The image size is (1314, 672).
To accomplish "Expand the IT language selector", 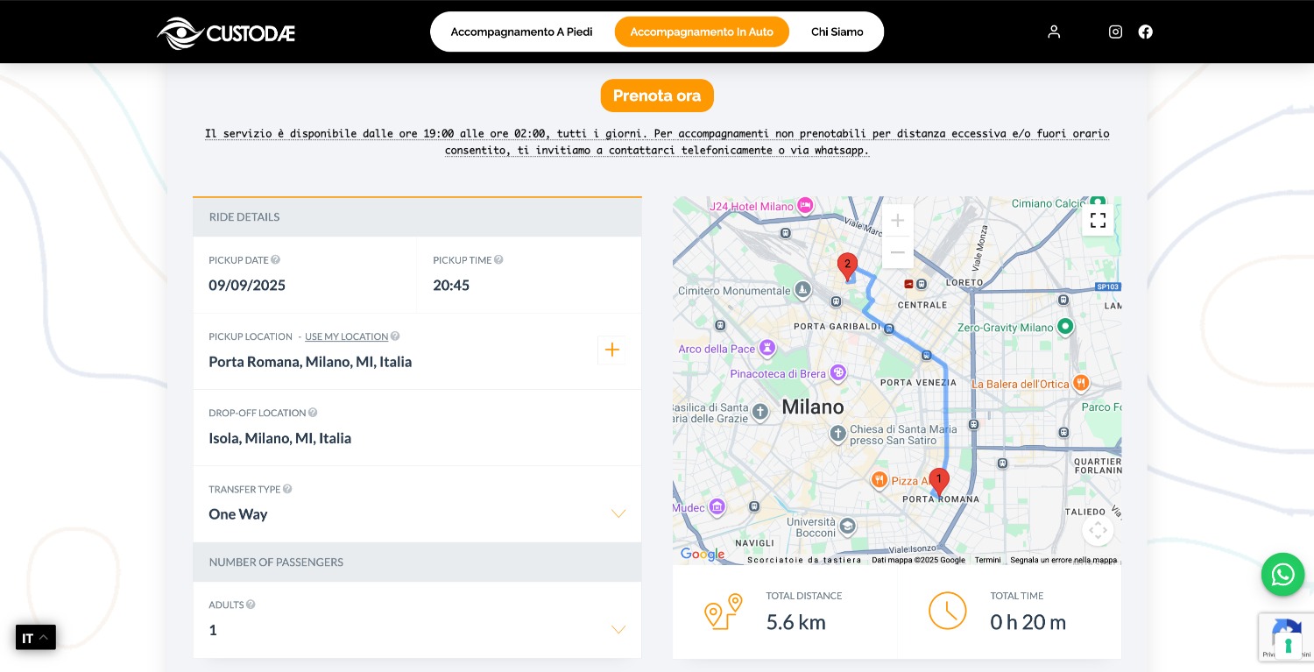I will (35, 638).
